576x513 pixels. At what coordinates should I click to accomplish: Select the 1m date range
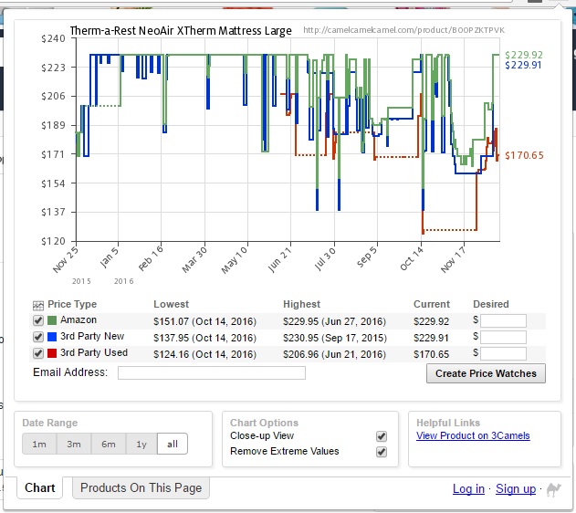pyautogui.click(x=39, y=445)
